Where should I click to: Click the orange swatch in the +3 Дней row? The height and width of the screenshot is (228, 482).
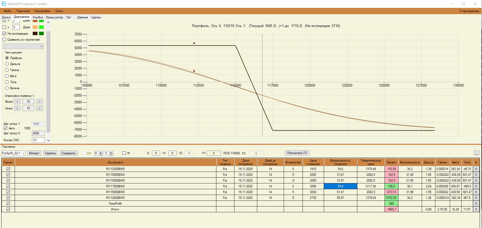coord(35,27)
